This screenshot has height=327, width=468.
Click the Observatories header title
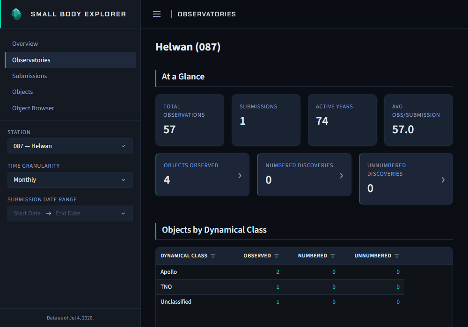point(206,14)
